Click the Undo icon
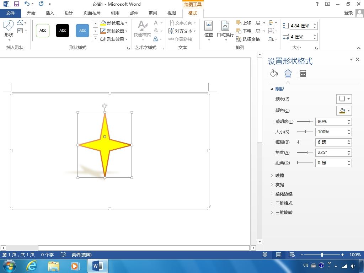 [x=27, y=4]
